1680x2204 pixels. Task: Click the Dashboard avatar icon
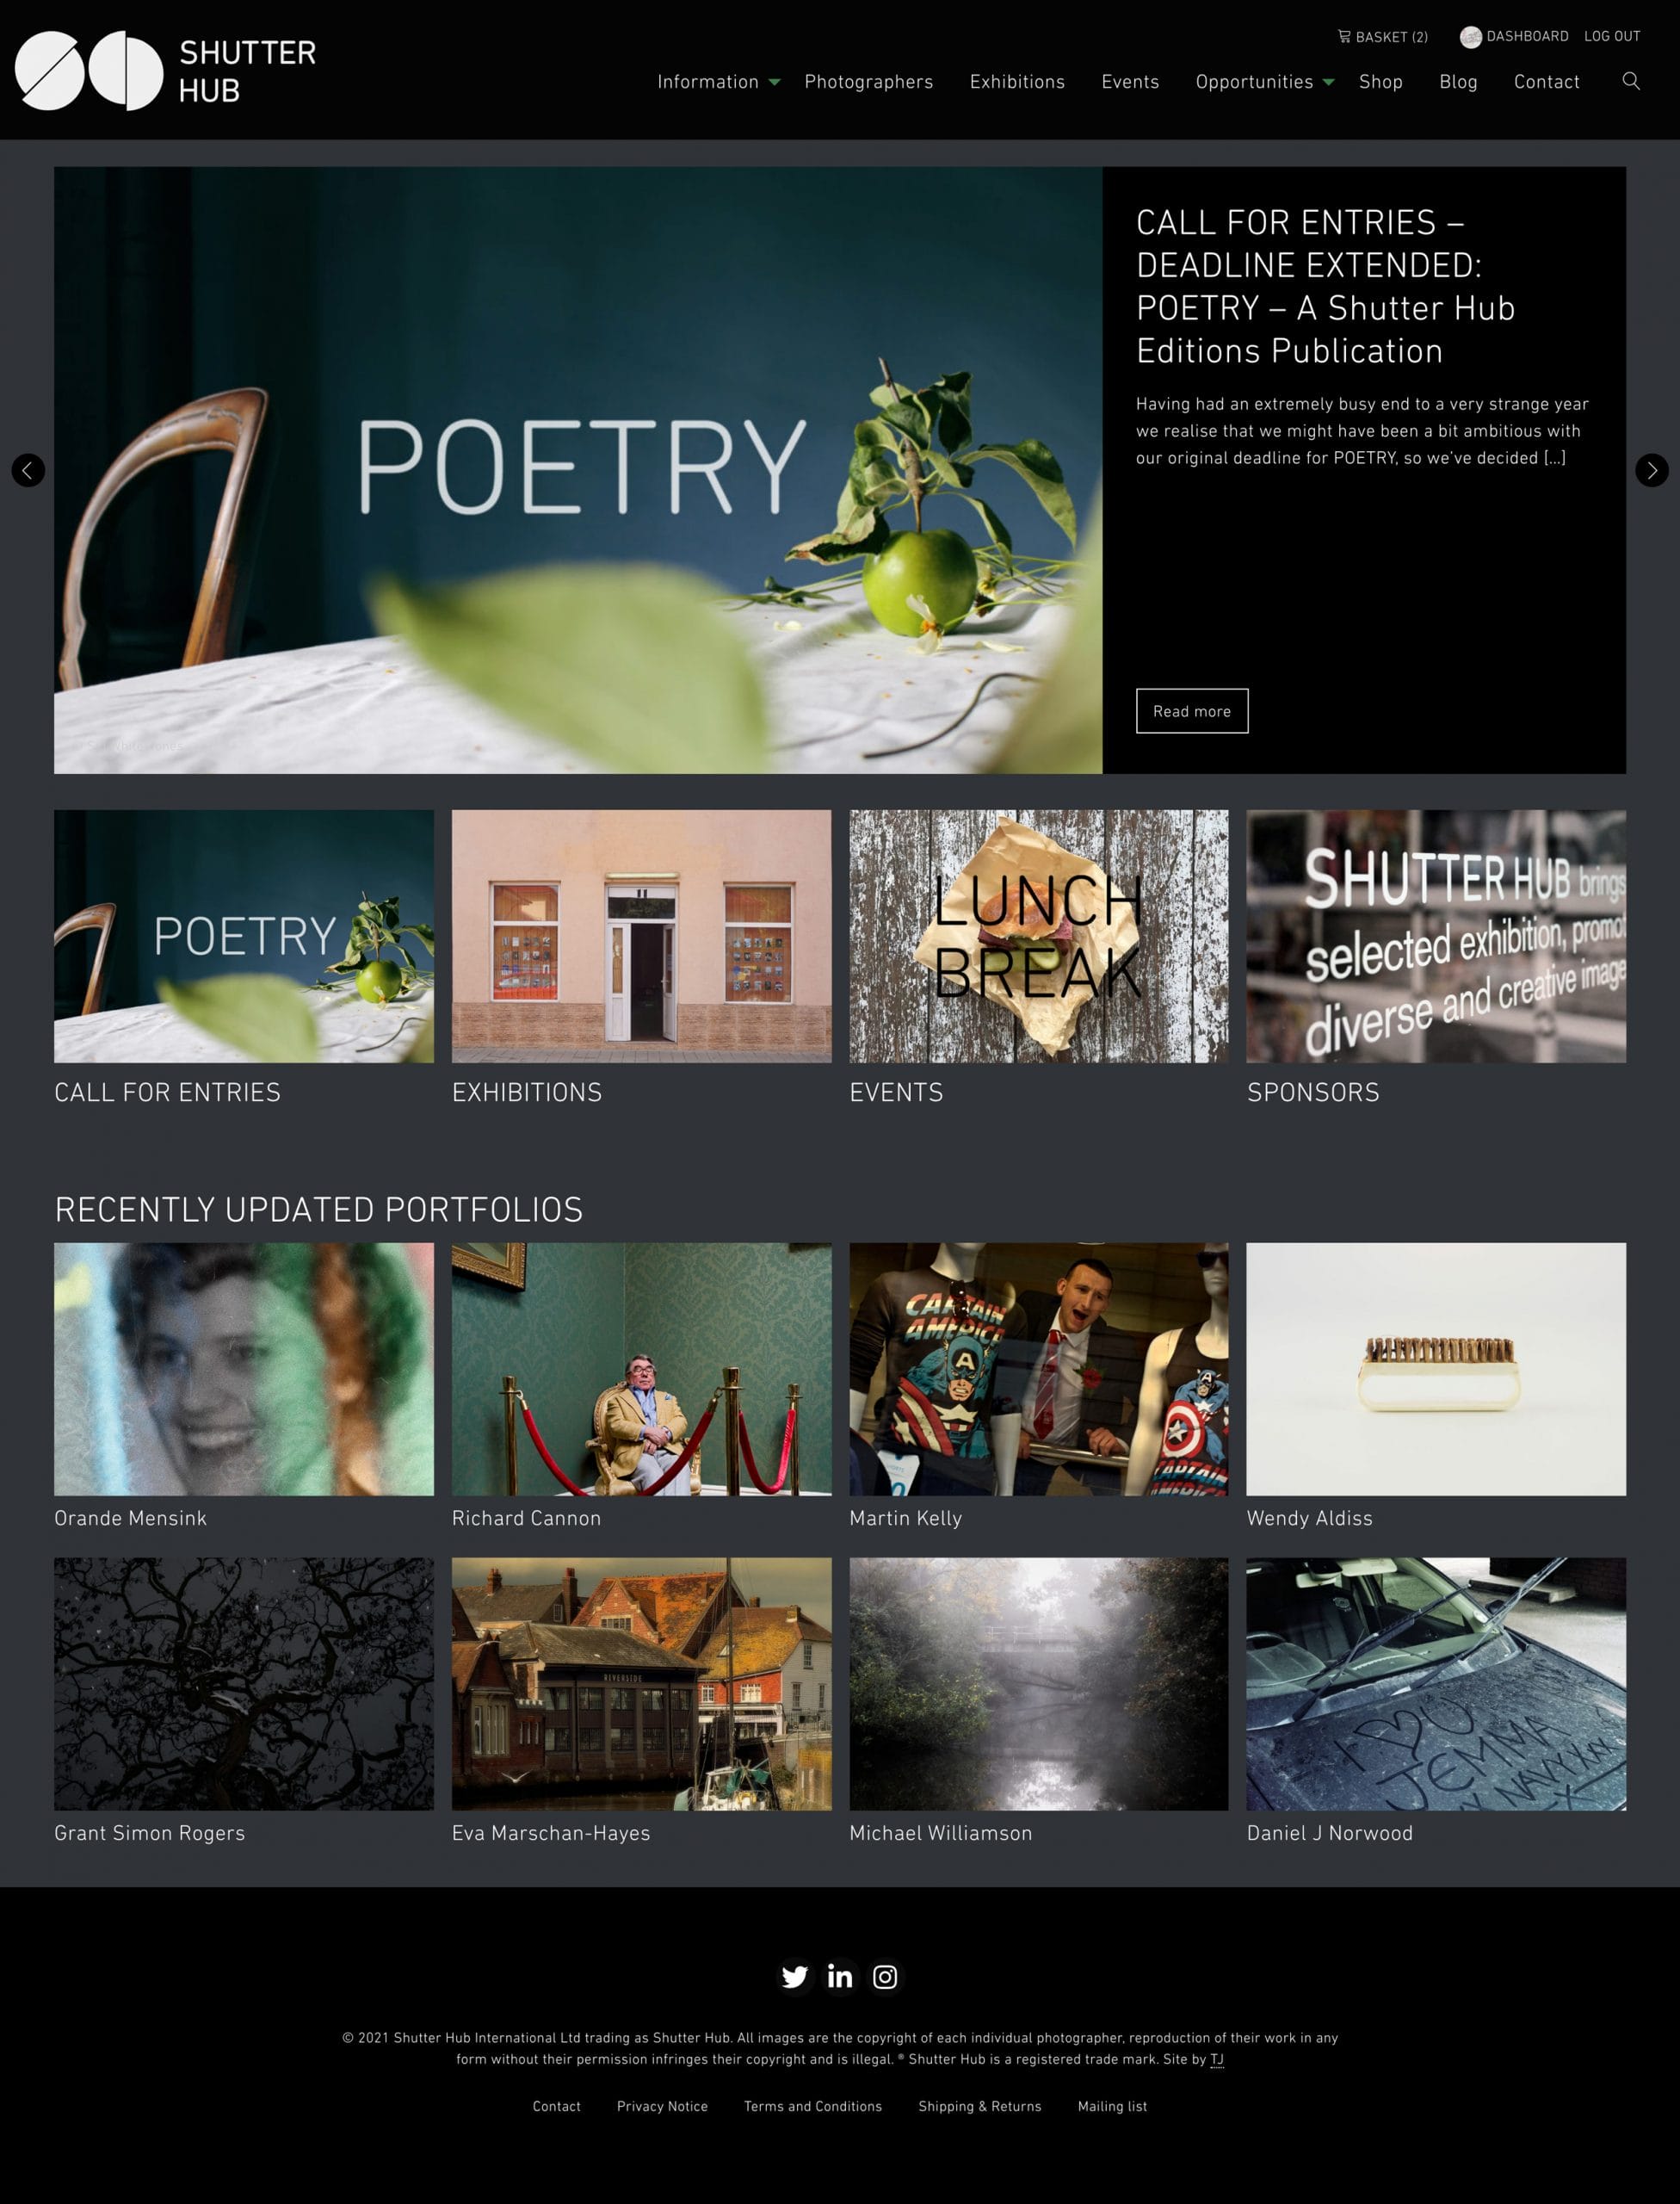click(x=1470, y=37)
